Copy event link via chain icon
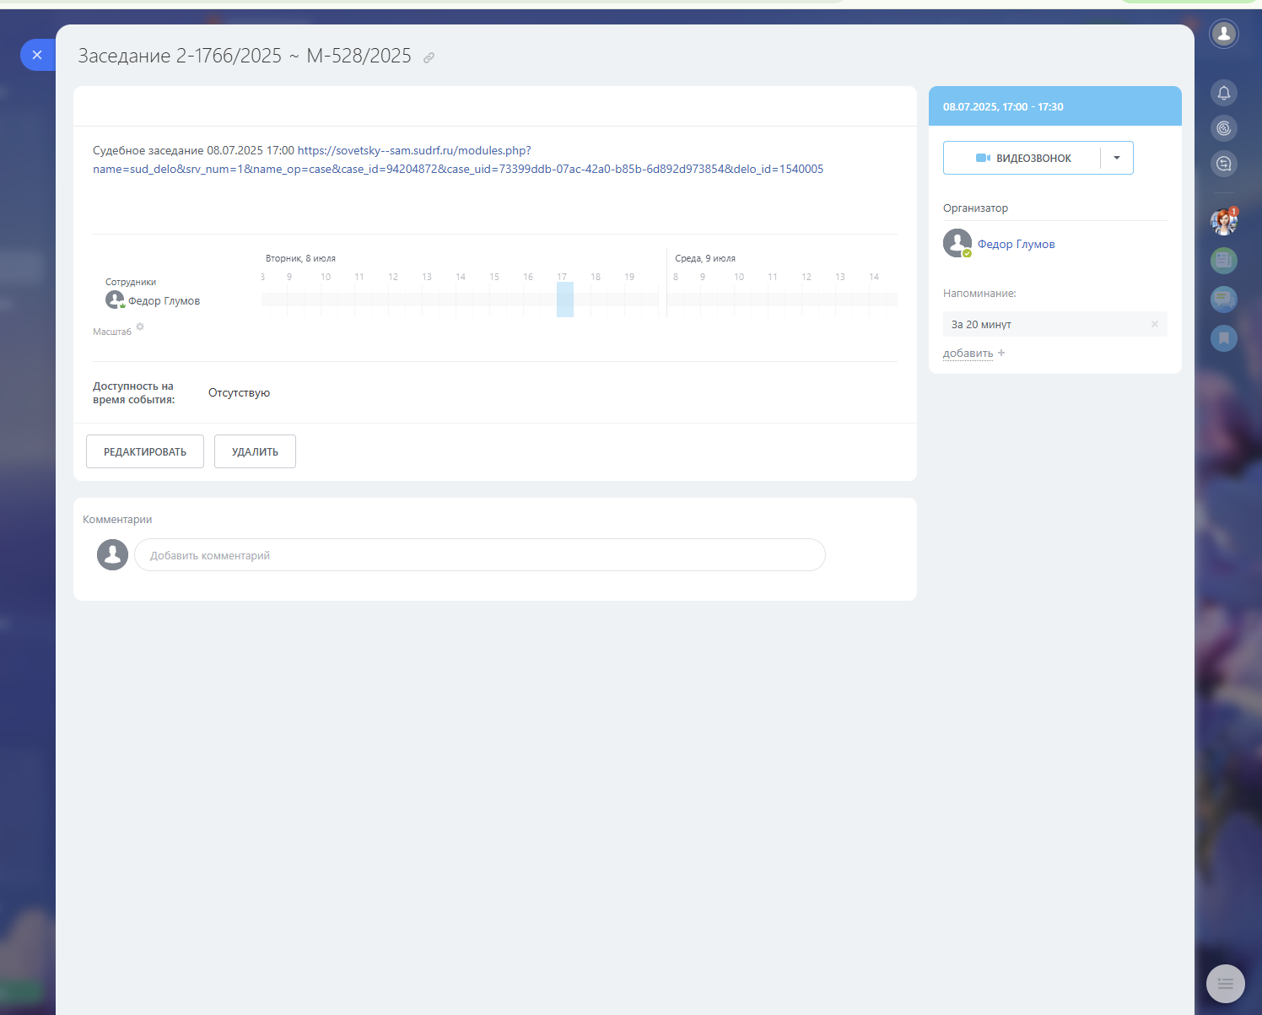Screen dimensions: 1262x1015 tap(429, 58)
